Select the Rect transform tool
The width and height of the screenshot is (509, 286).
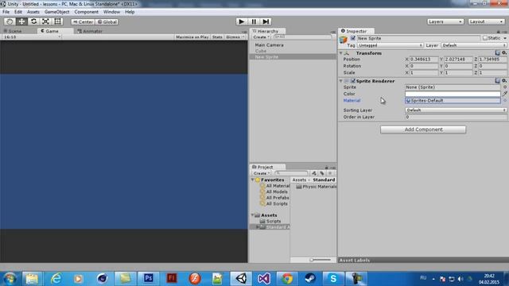pos(57,21)
